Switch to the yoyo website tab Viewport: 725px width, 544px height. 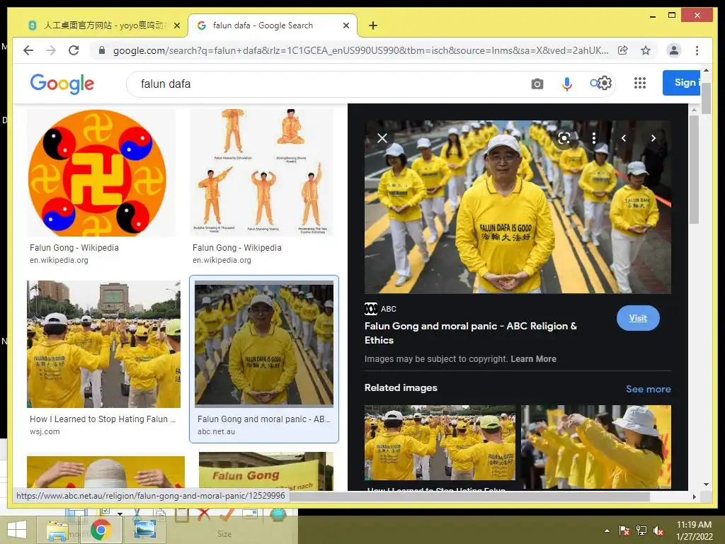tap(103, 25)
